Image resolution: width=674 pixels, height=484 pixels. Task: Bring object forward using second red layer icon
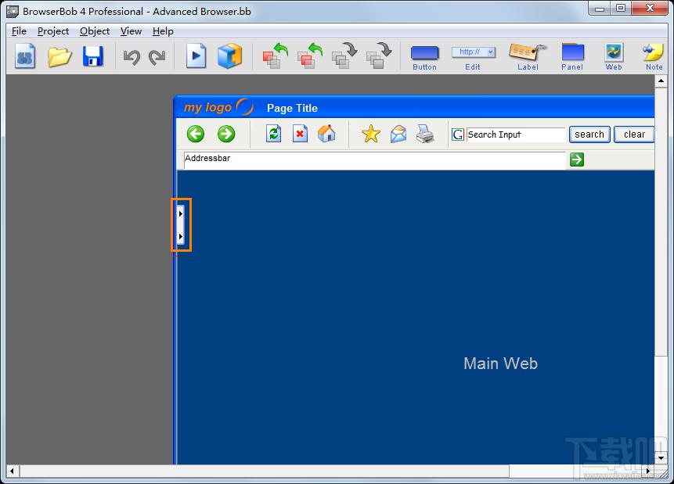309,56
